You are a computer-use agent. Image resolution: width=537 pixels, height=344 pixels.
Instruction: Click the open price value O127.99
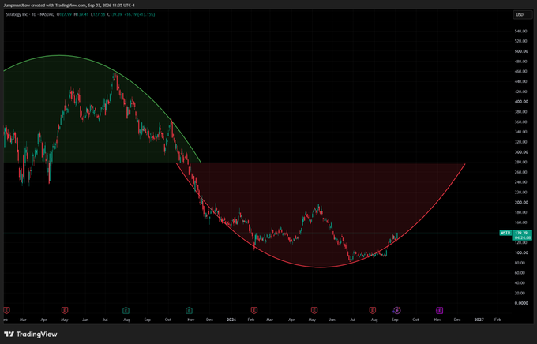click(x=65, y=15)
